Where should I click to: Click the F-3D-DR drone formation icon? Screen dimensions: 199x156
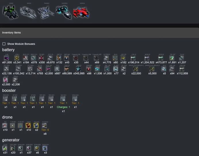[20, 125]
